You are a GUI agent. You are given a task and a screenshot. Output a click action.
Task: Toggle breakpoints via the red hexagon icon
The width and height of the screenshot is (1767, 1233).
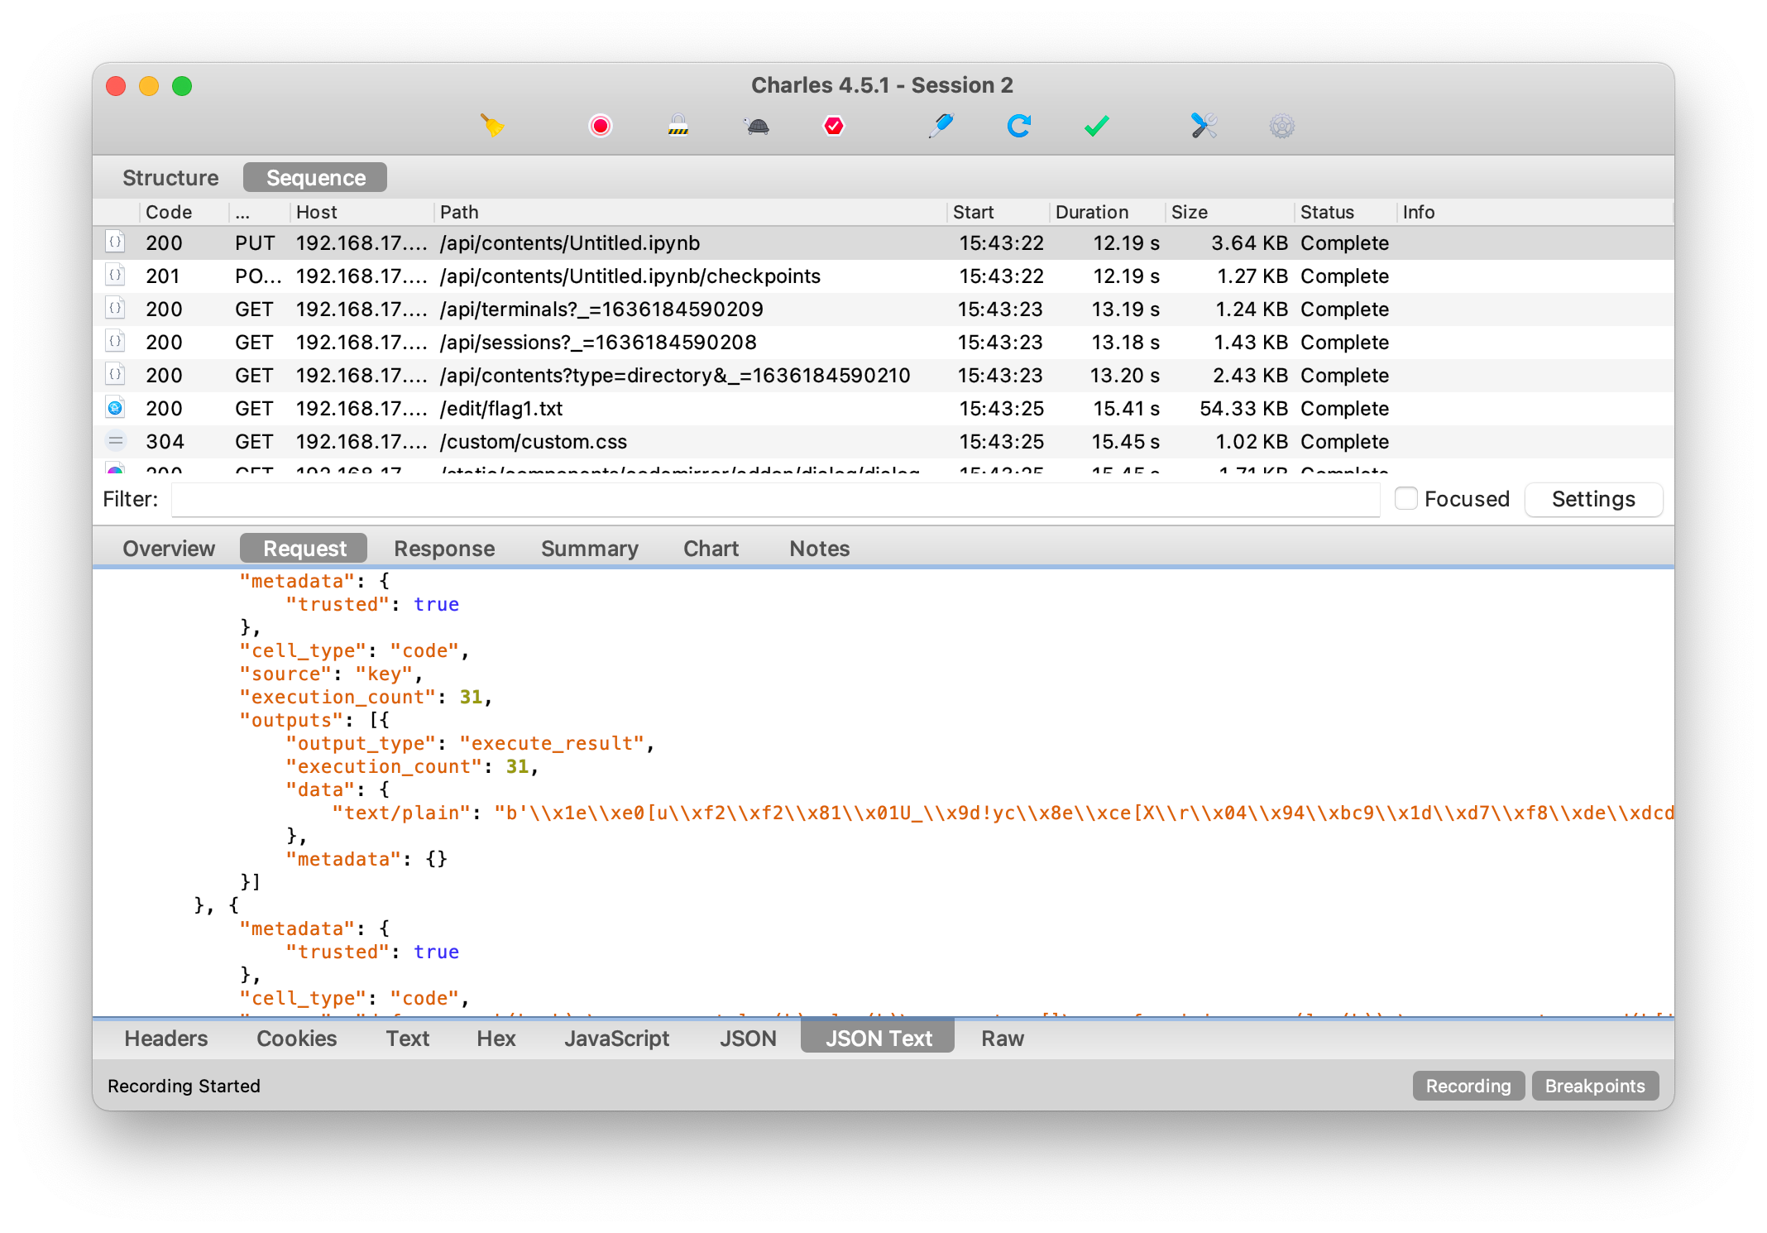pos(834,126)
